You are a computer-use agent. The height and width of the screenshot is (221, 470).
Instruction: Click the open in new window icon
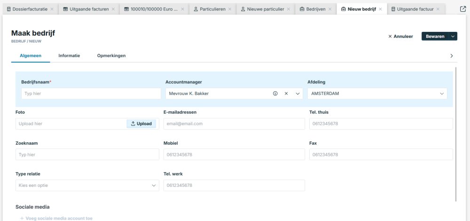click(x=463, y=9)
